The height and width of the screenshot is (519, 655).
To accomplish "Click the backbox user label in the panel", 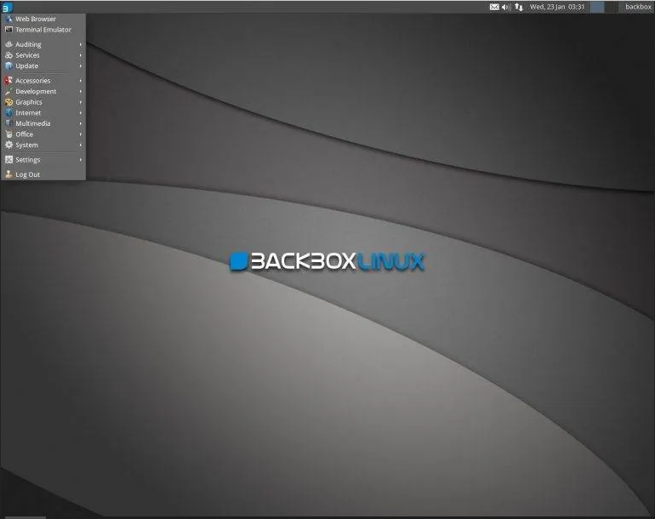I will [638, 7].
